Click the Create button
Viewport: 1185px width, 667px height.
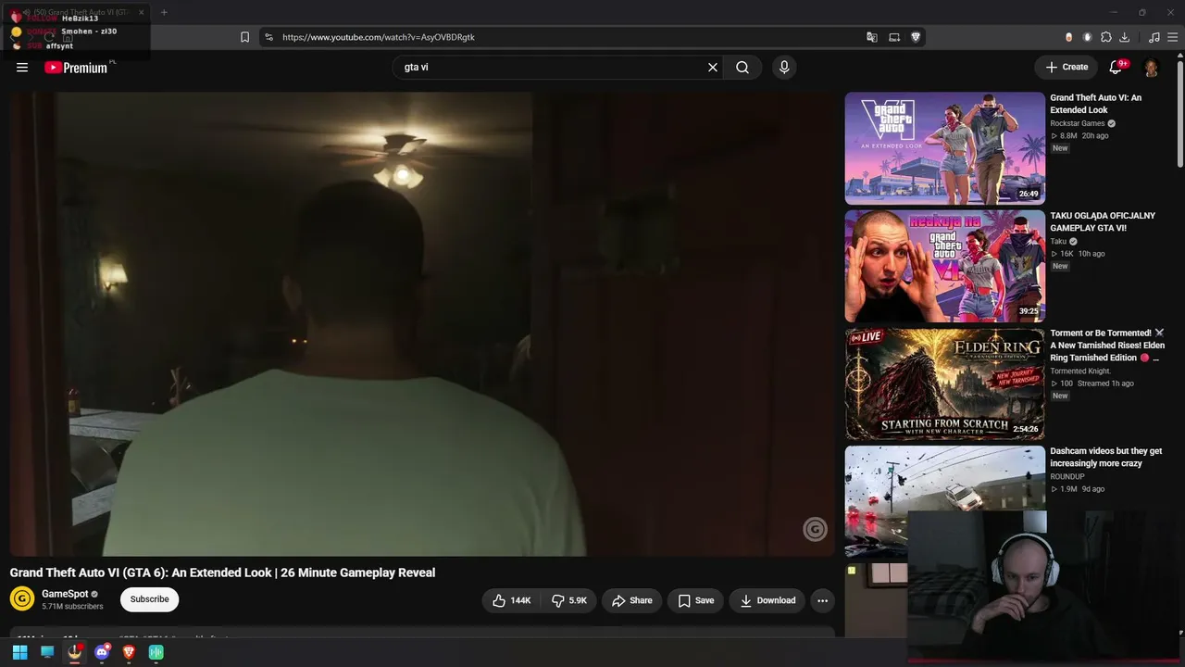click(1066, 67)
